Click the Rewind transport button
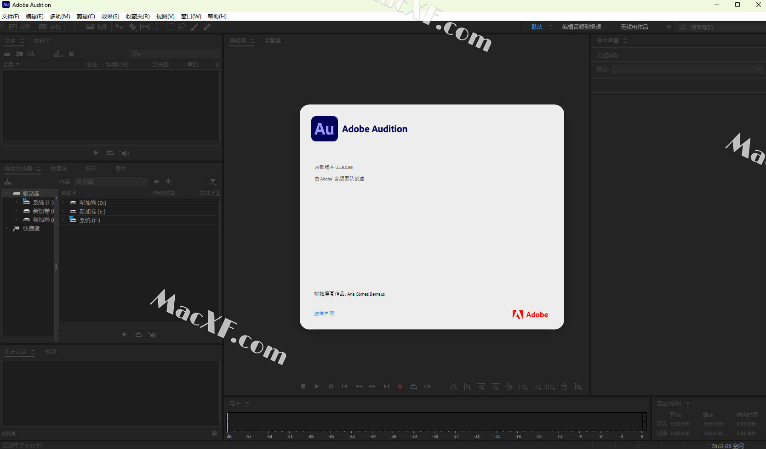Screen dimensions: 766x449 (x=359, y=387)
